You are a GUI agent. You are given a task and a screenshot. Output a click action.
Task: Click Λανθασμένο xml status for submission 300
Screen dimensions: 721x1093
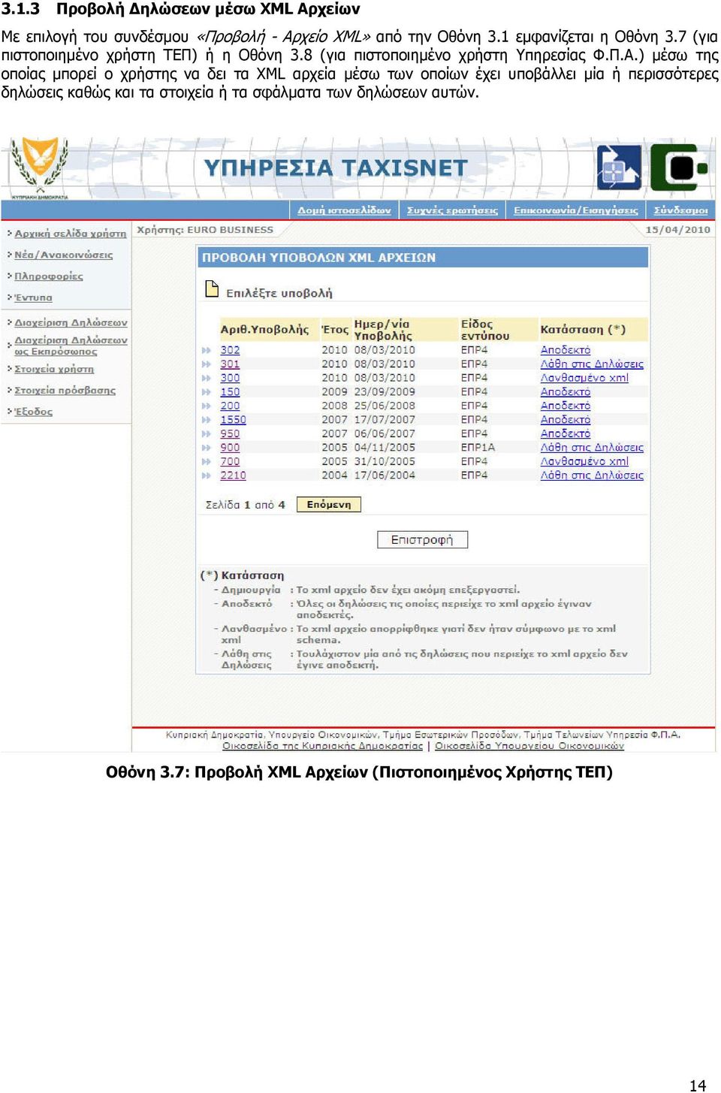click(584, 378)
